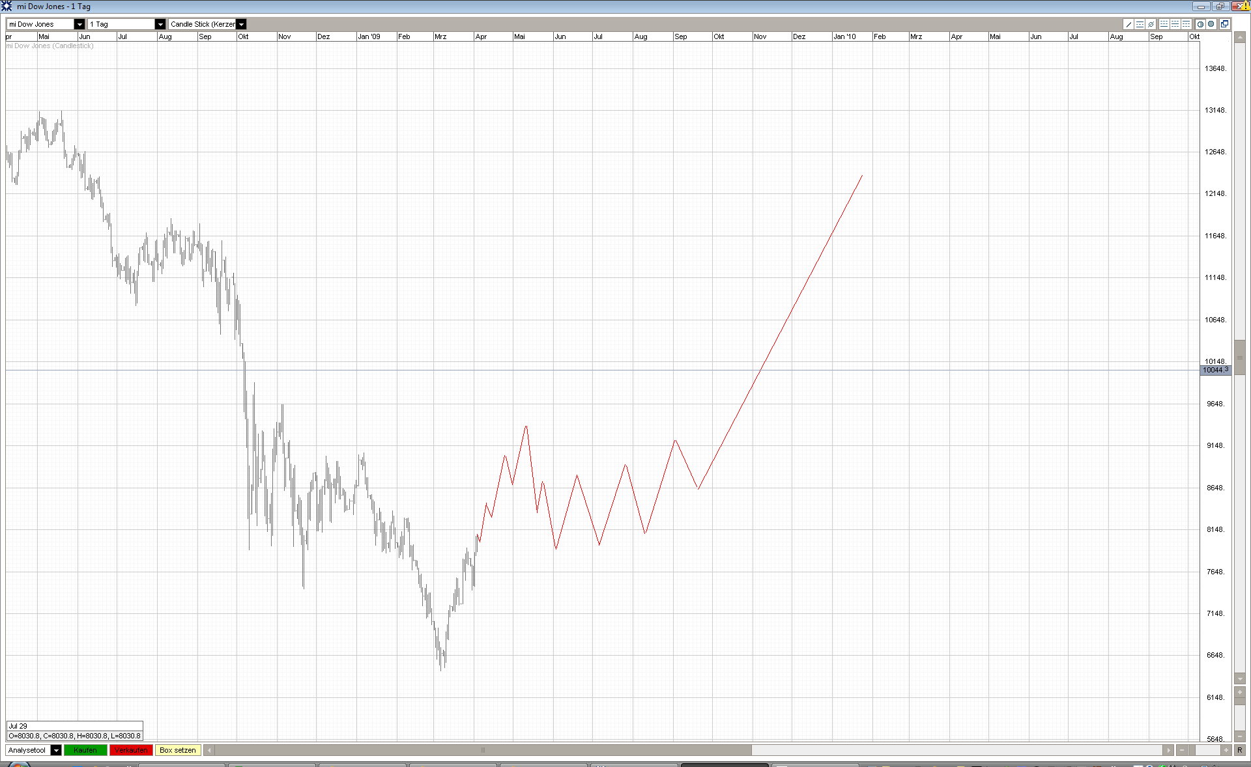This screenshot has width=1251, height=767.
Task: Open the Analysetool selector at bottom
Action: [56, 750]
